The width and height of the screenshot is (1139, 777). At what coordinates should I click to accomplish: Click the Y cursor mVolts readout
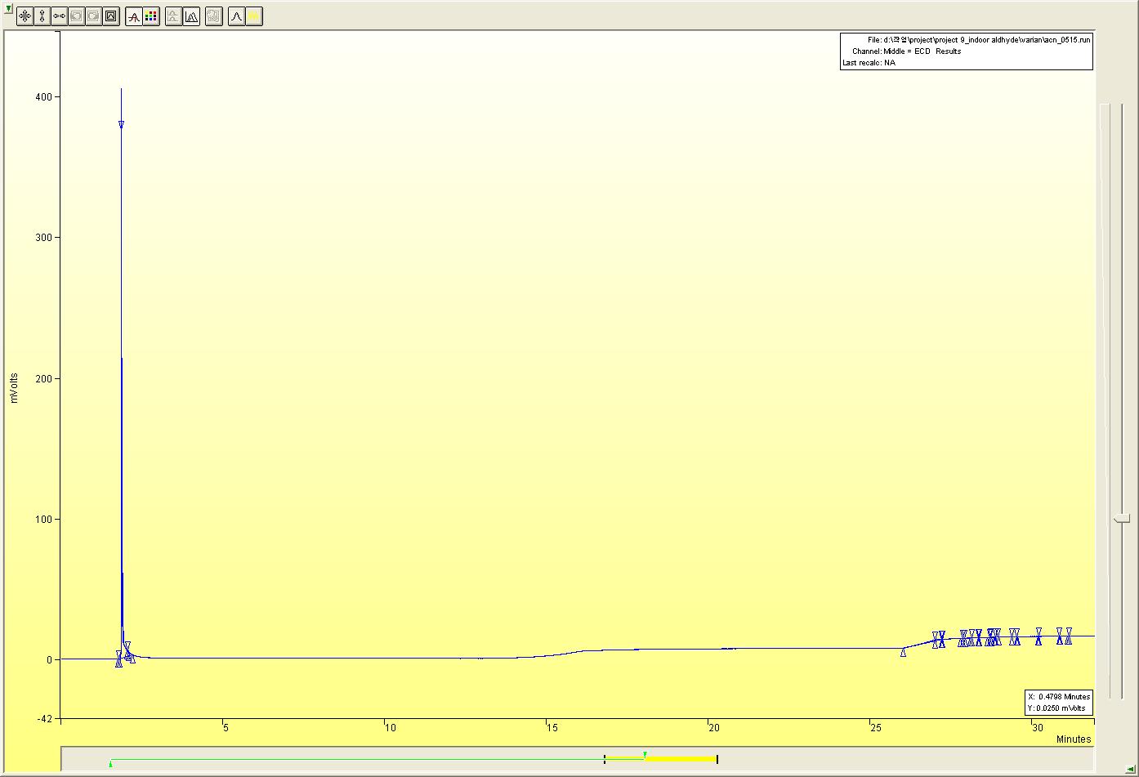pos(1056,708)
